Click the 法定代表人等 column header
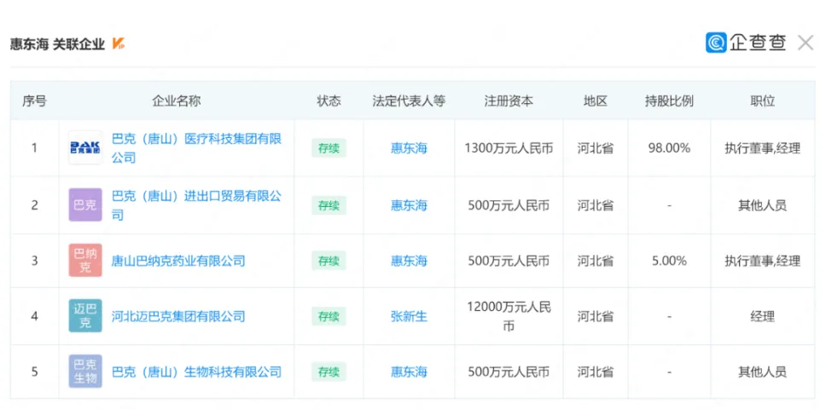This screenshot has width=826, height=409. [409, 101]
